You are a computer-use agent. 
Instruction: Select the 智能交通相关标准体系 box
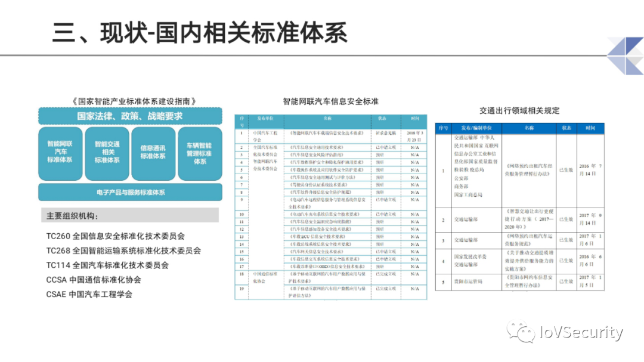pos(107,153)
